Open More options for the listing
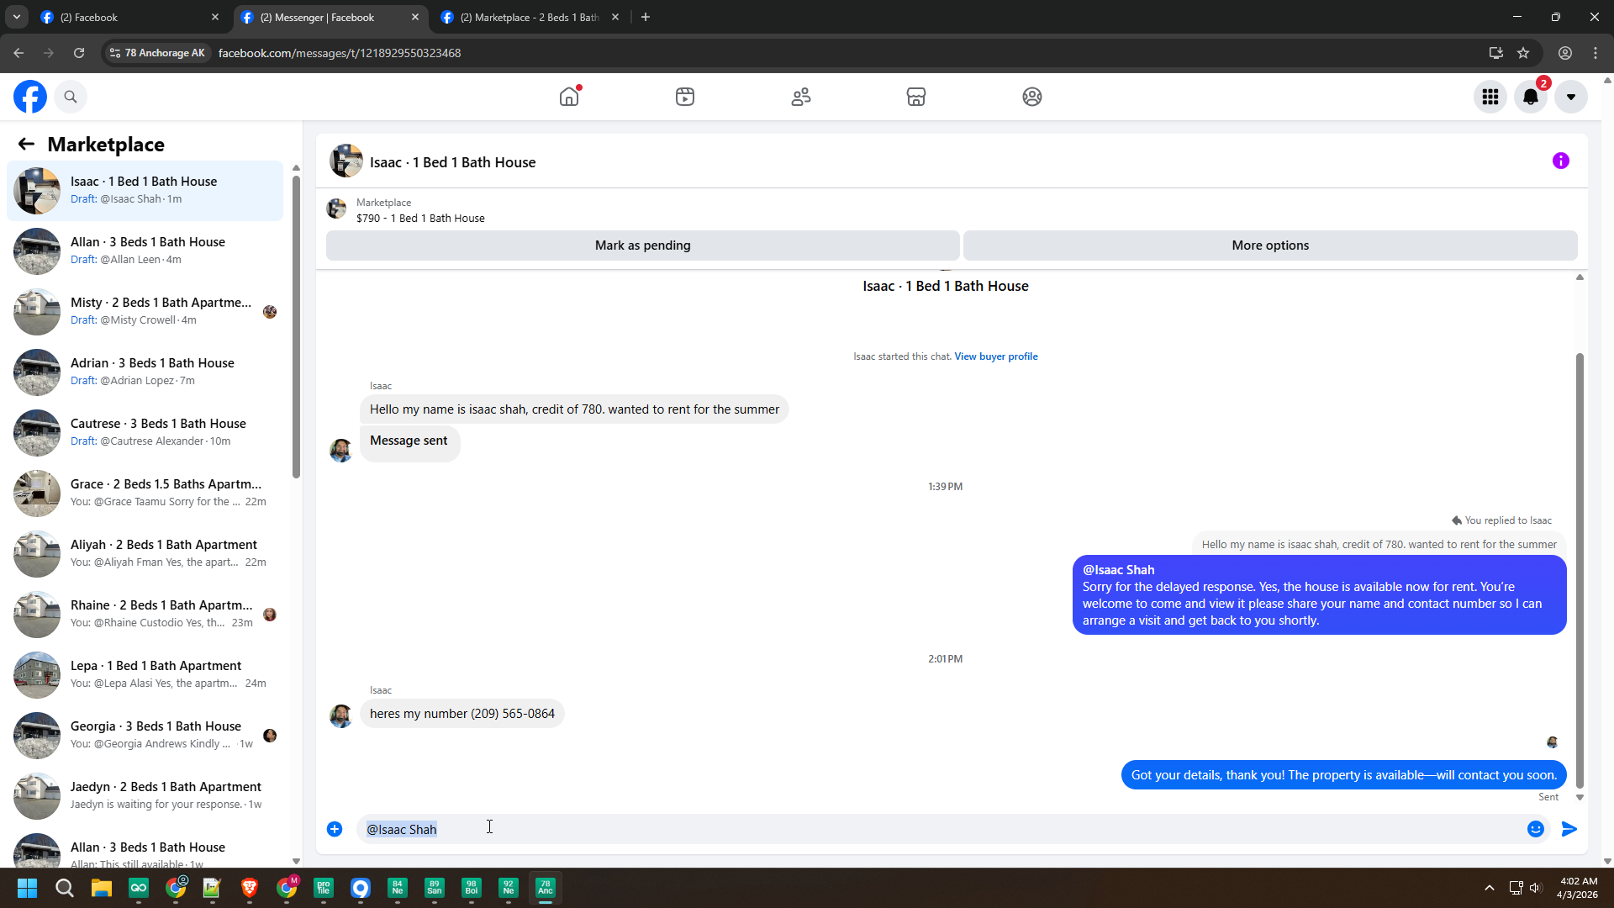 (x=1270, y=245)
